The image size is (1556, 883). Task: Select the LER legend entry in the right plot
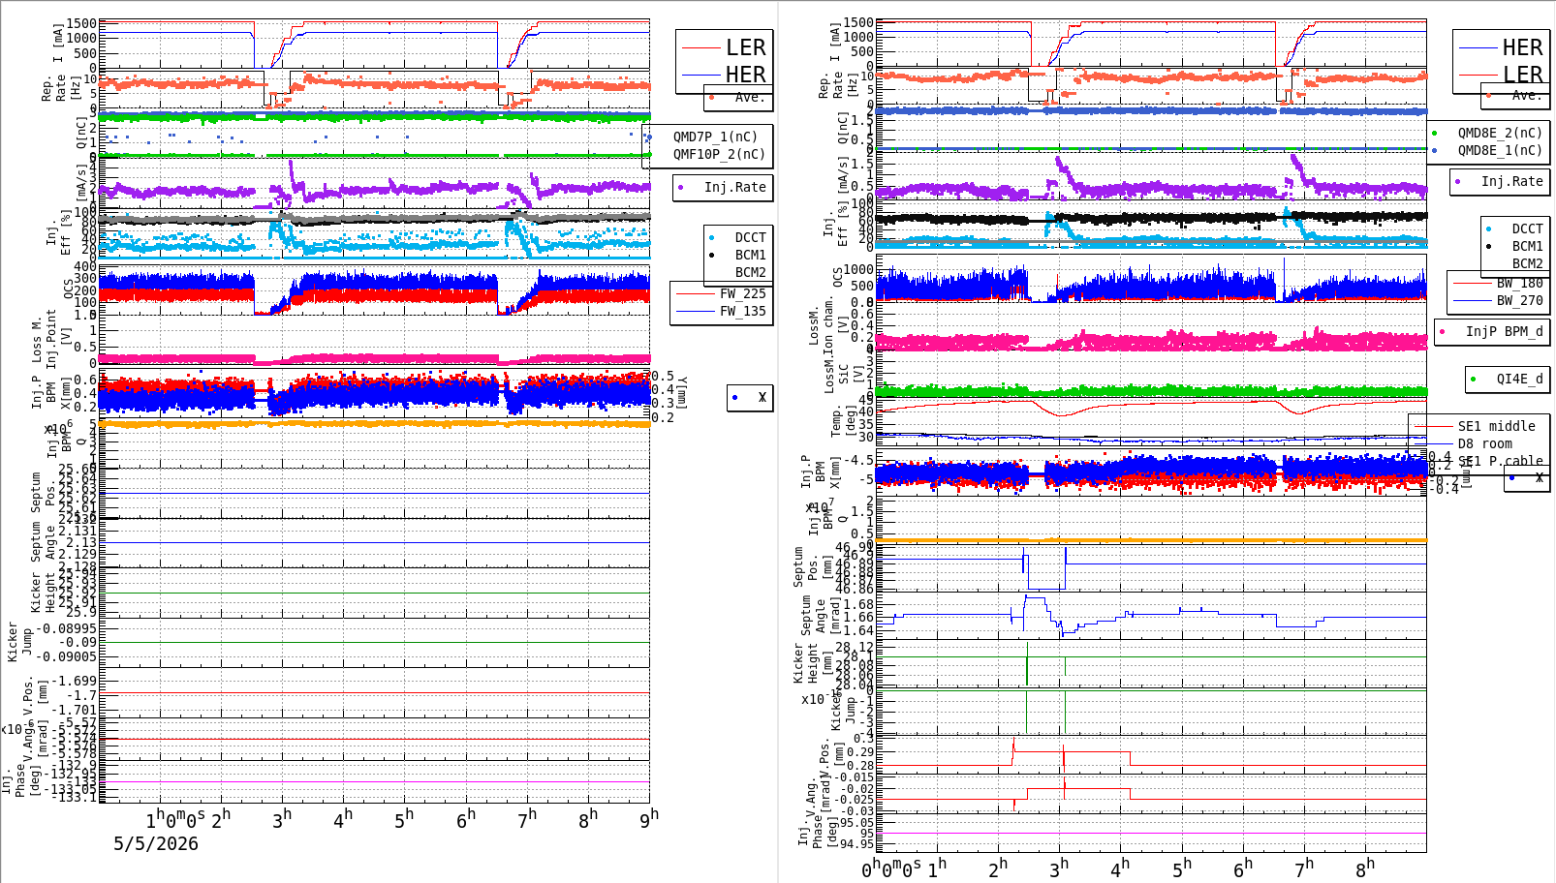point(1522,75)
